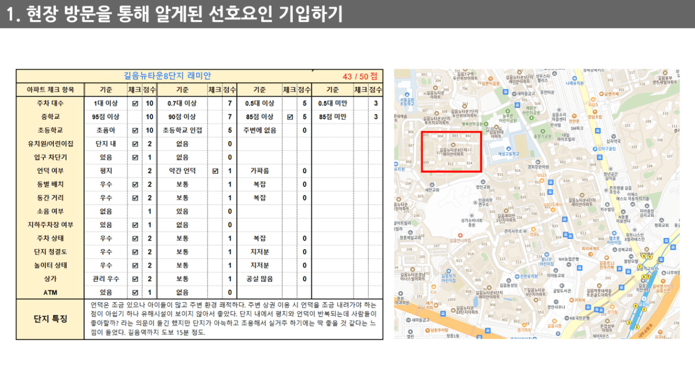
Task: Select the 95점 이상 criterion cell
Action: click(106, 117)
